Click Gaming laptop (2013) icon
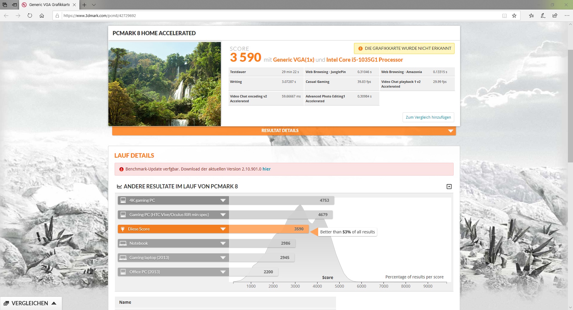The height and width of the screenshot is (310, 573). (123, 258)
